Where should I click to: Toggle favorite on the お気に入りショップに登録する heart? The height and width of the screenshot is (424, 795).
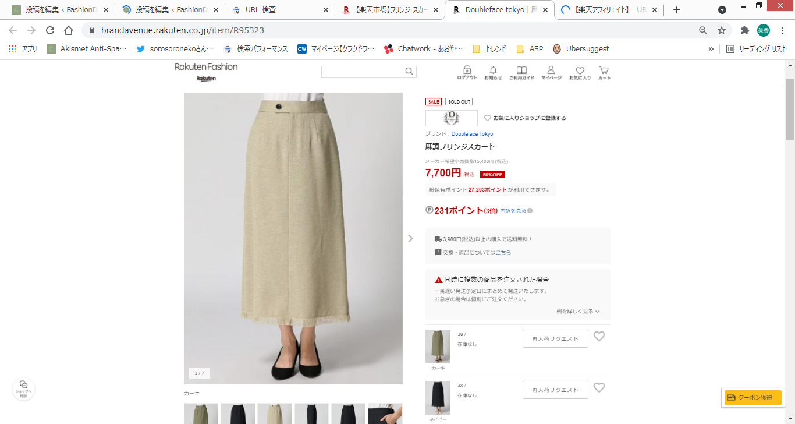coord(488,118)
